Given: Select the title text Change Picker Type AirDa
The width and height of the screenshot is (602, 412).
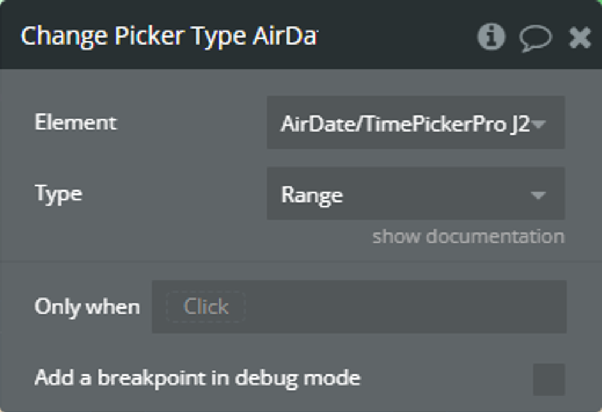Looking at the screenshot, I should coord(169,36).
